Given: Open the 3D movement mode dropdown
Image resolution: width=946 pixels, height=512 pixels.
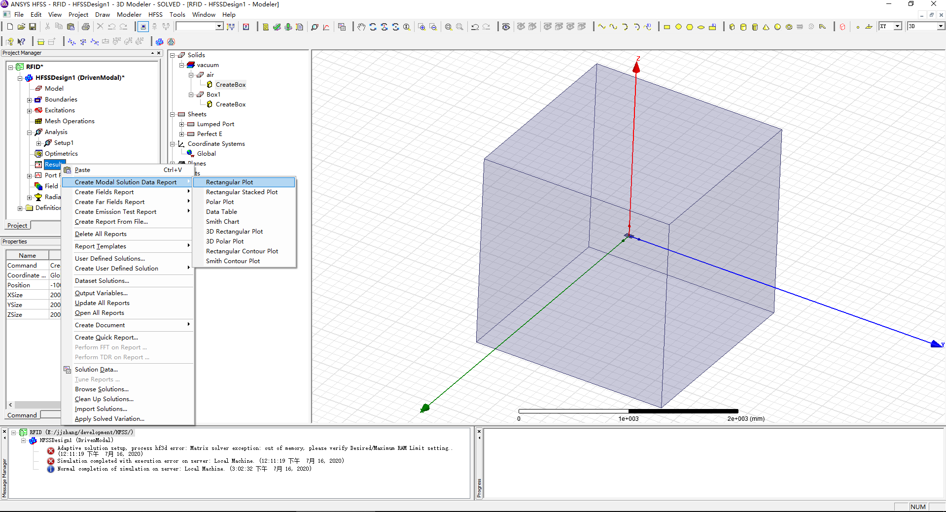Looking at the screenshot, I should (940, 26).
